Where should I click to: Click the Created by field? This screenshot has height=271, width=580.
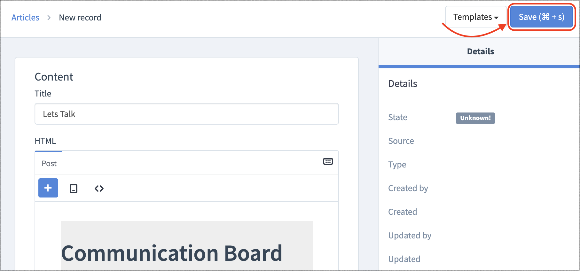pos(408,188)
